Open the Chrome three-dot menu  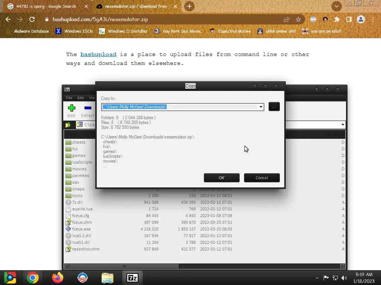373,19
